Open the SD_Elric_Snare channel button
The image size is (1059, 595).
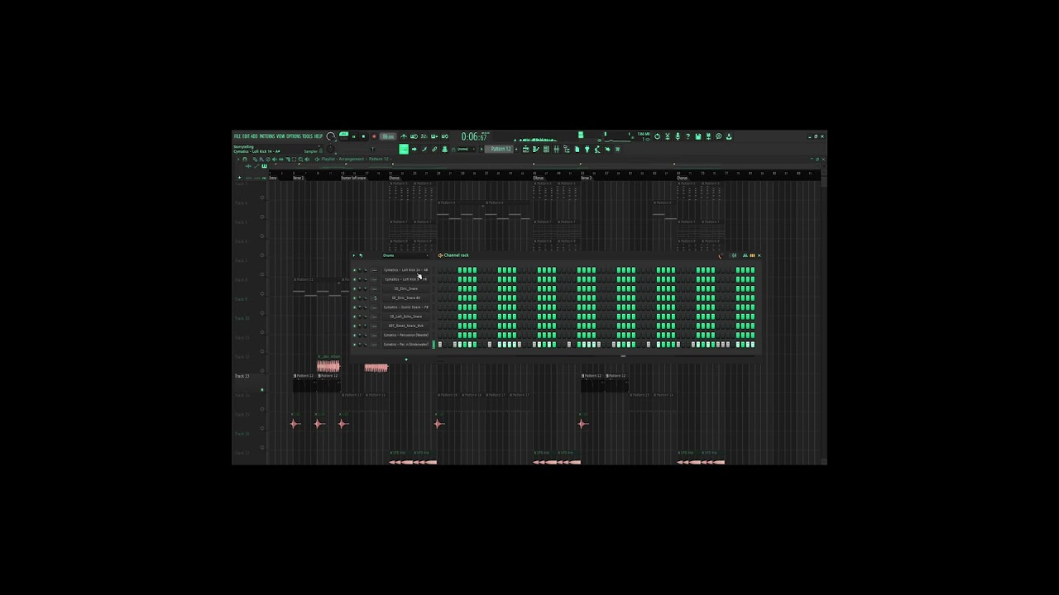coord(406,288)
